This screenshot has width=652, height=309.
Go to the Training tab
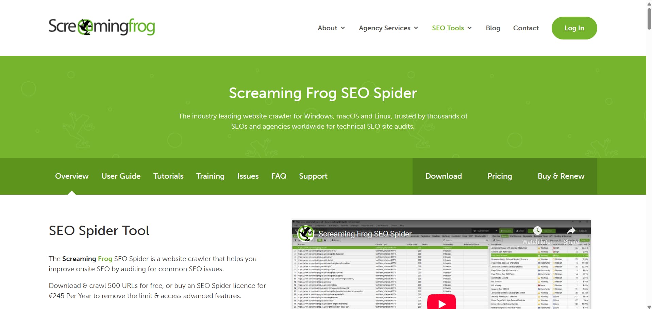coord(210,176)
